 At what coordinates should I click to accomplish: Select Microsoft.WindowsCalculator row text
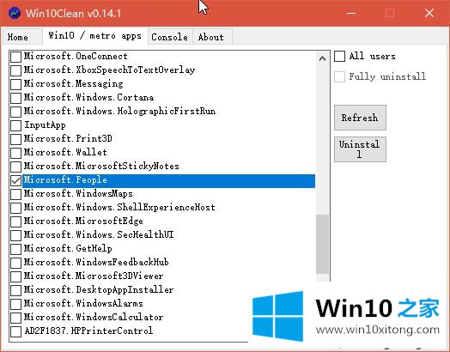pos(94,317)
